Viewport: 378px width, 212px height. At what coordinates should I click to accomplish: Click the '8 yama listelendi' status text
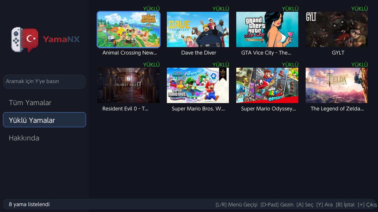[x=29, y=204]
